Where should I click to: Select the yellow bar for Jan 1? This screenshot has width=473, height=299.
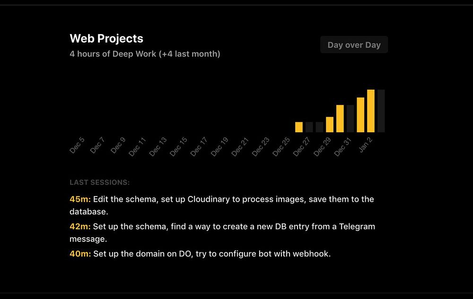coord(360,115)
